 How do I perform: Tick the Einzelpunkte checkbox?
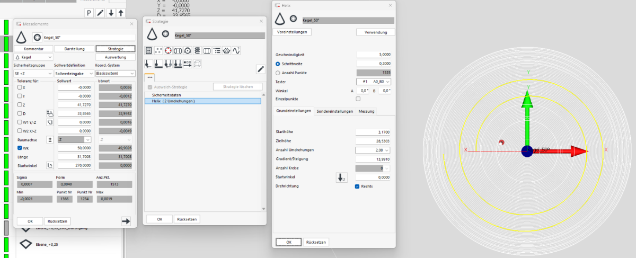coord(358,99)
